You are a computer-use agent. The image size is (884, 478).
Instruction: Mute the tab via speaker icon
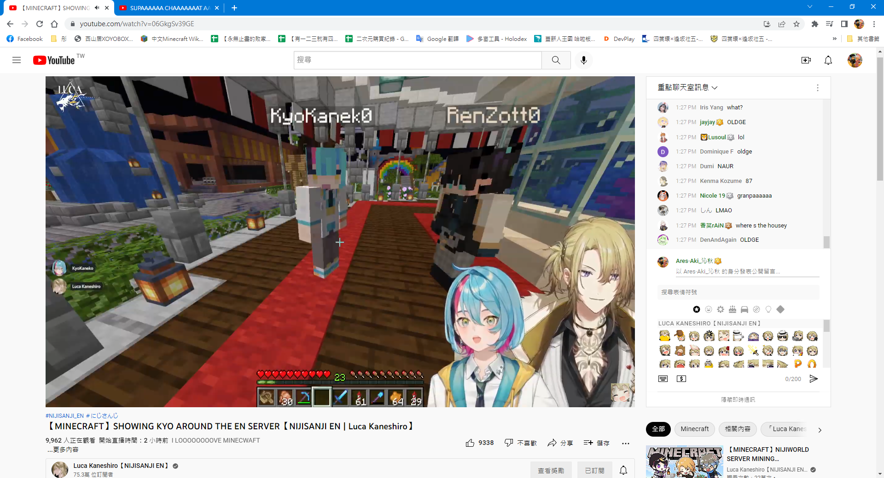coord(97,8)
